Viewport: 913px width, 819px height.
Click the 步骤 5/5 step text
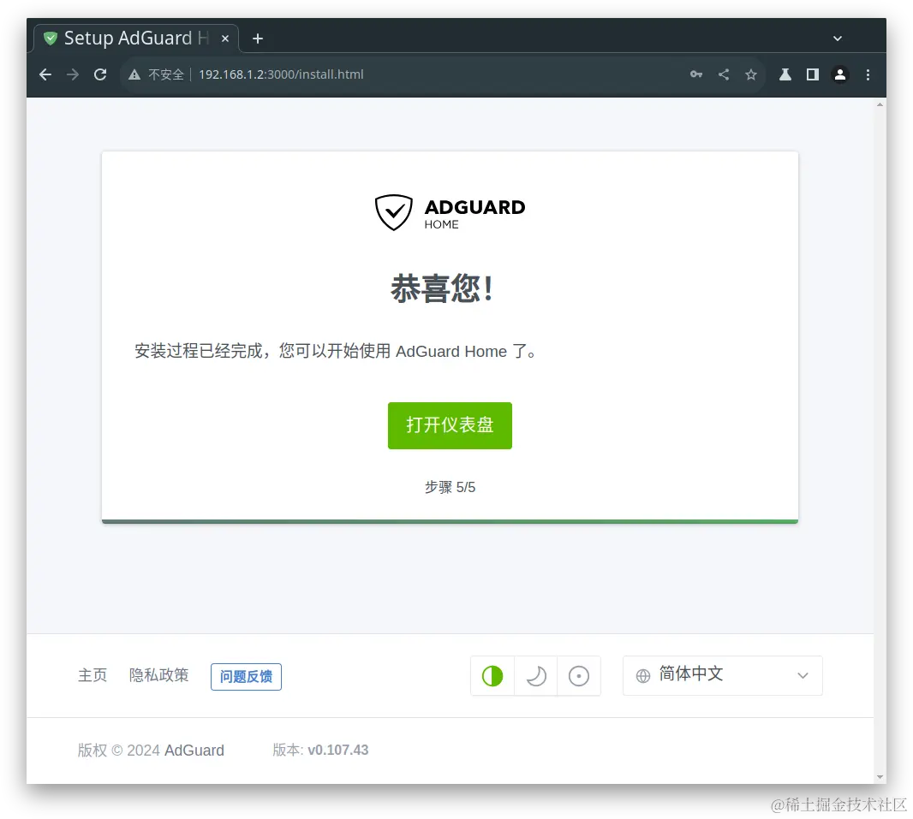450,487
